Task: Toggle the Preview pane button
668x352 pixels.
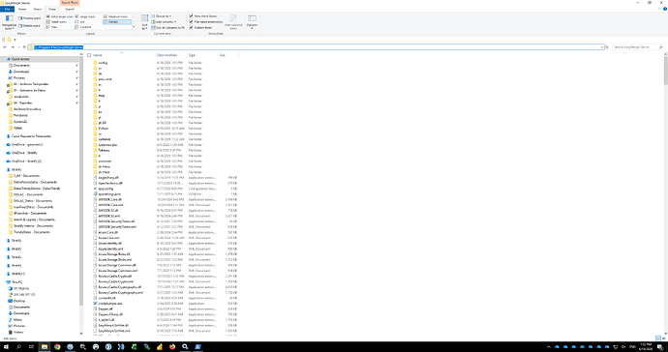Action: click(x=29, y=18)
